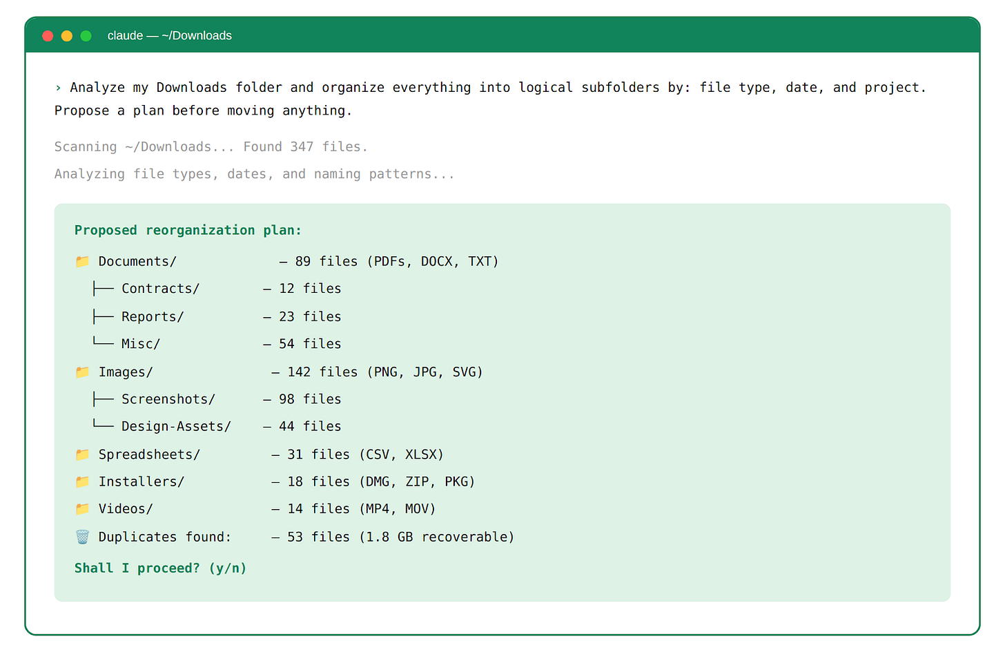Screen dimensions: 1005x650
Task: Select the Design-Assets/ subfolder entry
Action: coord(176,426)
